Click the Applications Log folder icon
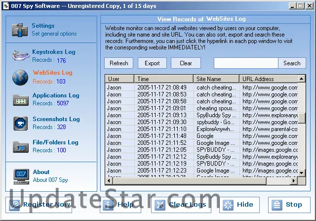 click(21, 100)
